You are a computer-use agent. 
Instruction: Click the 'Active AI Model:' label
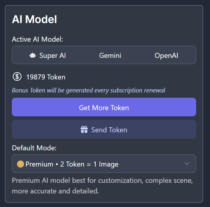[x=37, y=39]
